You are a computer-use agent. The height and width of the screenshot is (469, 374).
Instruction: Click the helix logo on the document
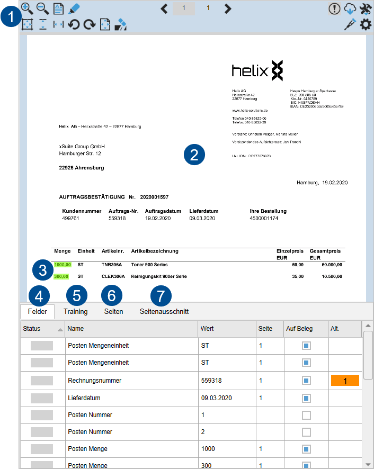coord(257,70)
